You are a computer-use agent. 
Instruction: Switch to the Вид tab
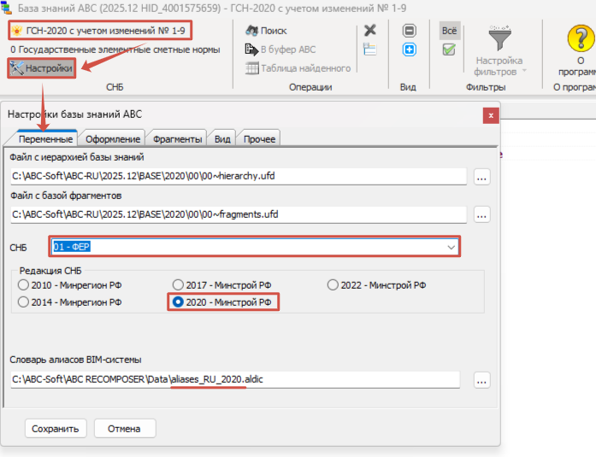pyautogui.click(x=222, y=139)
